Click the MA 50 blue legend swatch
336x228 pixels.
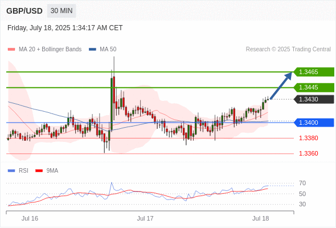(93, 50)
